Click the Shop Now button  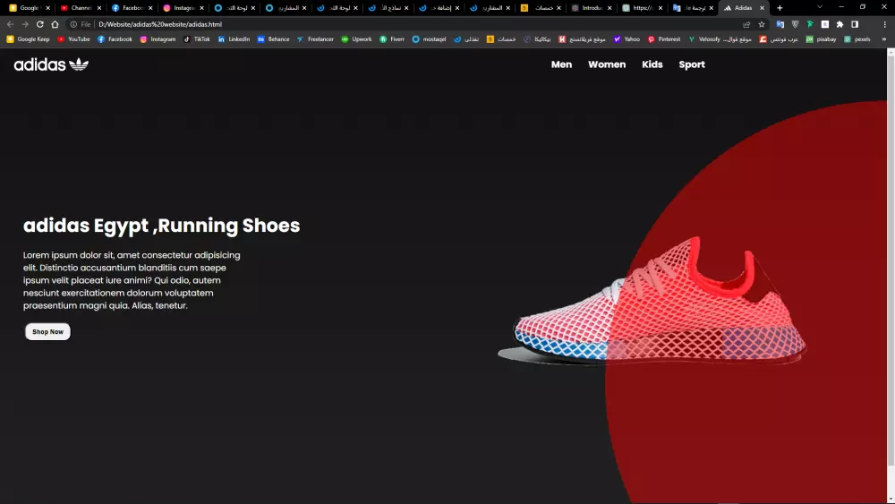click(x=48, y=331)
